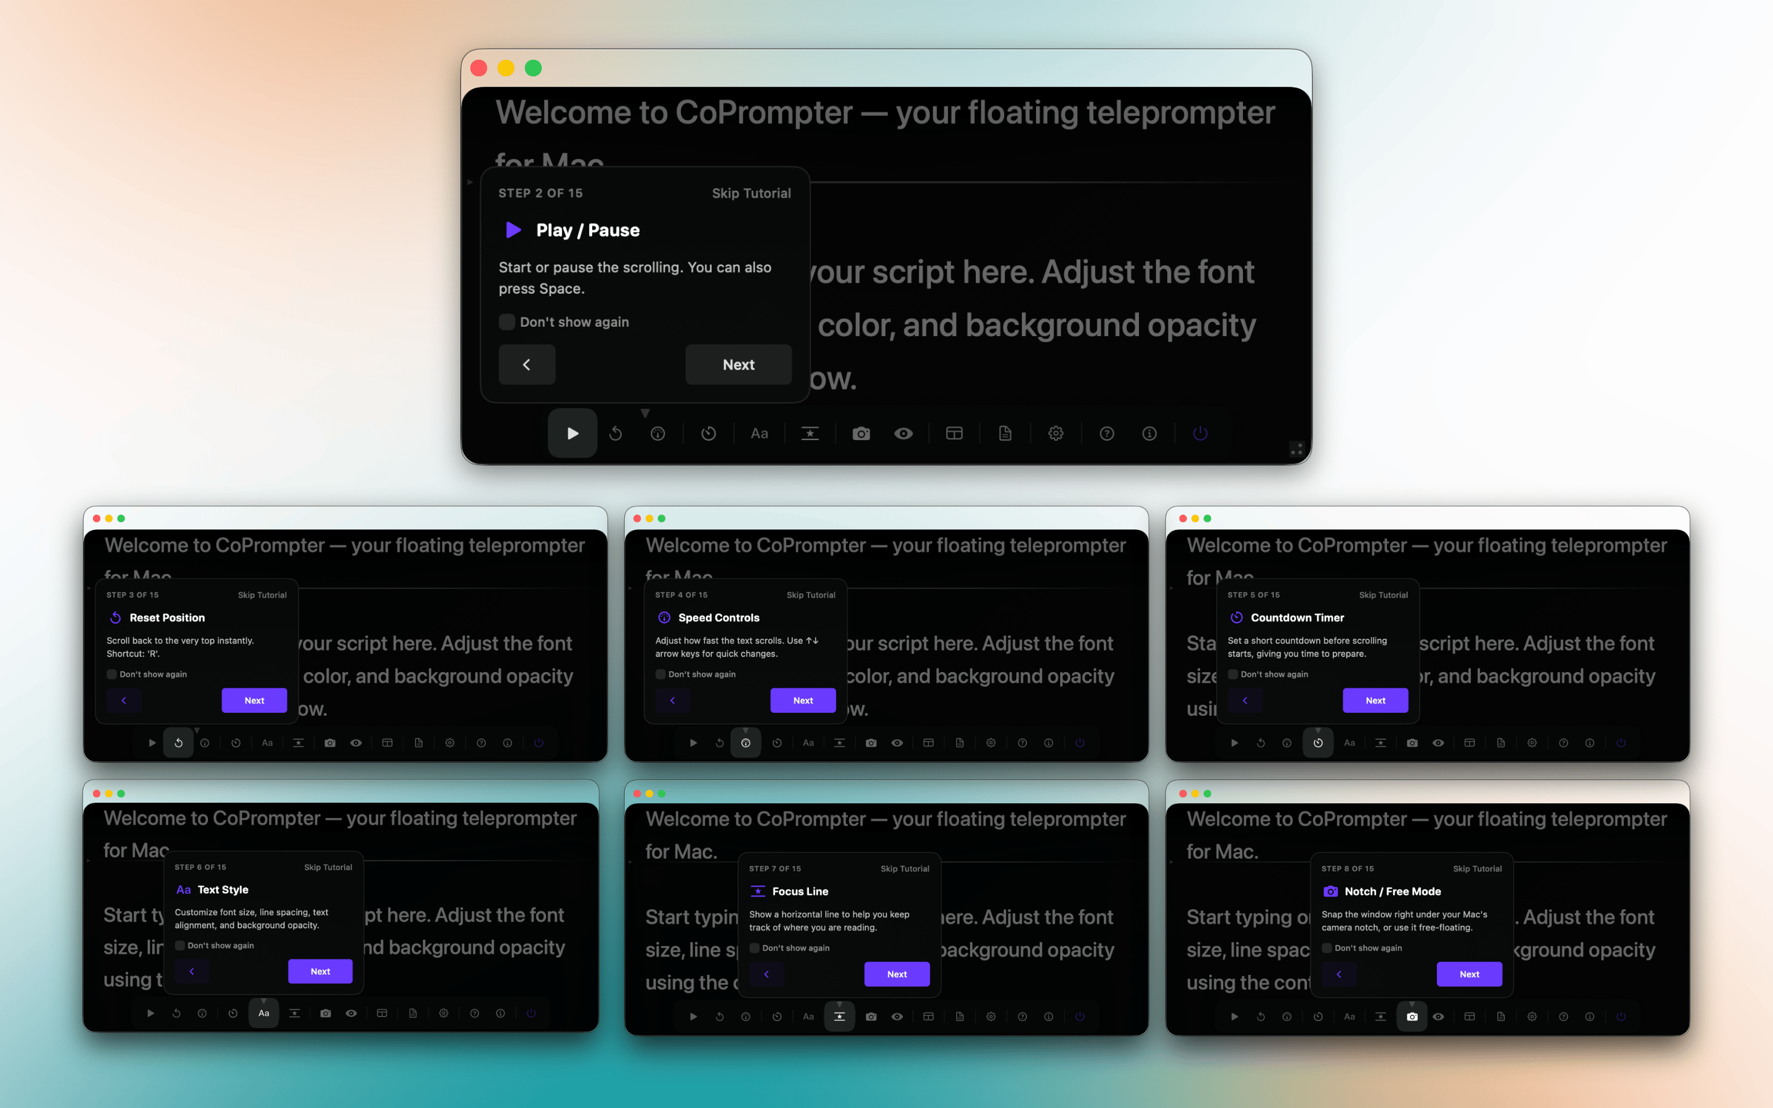Check Don't show again in Notch / Free Mode popup

[x=1327, y=948]
